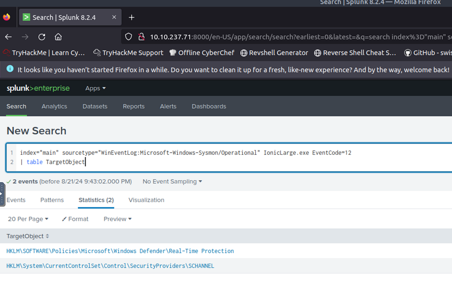Open Revshell Generator bookmark

[x=274, y=53]
